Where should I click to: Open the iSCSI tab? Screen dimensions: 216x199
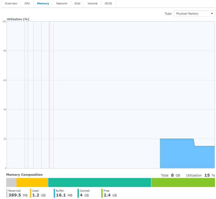pyautogui.click(x=108, y=4)
